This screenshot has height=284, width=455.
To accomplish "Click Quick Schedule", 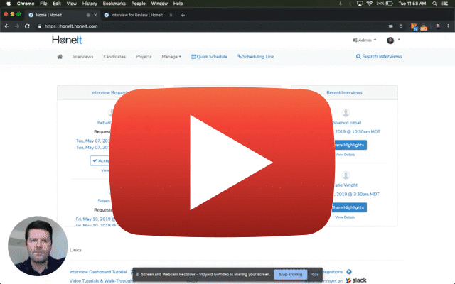I will (209, 57).
